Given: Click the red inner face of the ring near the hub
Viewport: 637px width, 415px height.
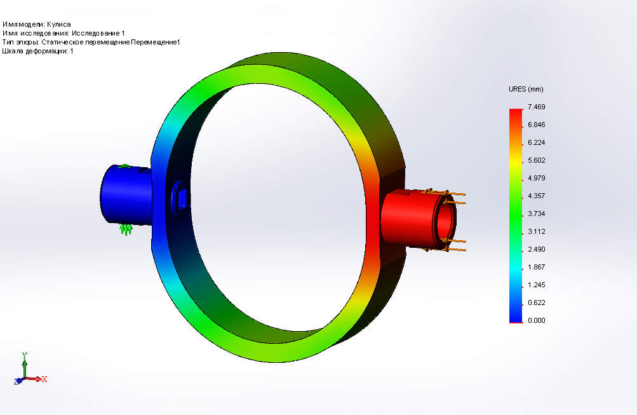Looking at the screenshot, I should 372,215.
